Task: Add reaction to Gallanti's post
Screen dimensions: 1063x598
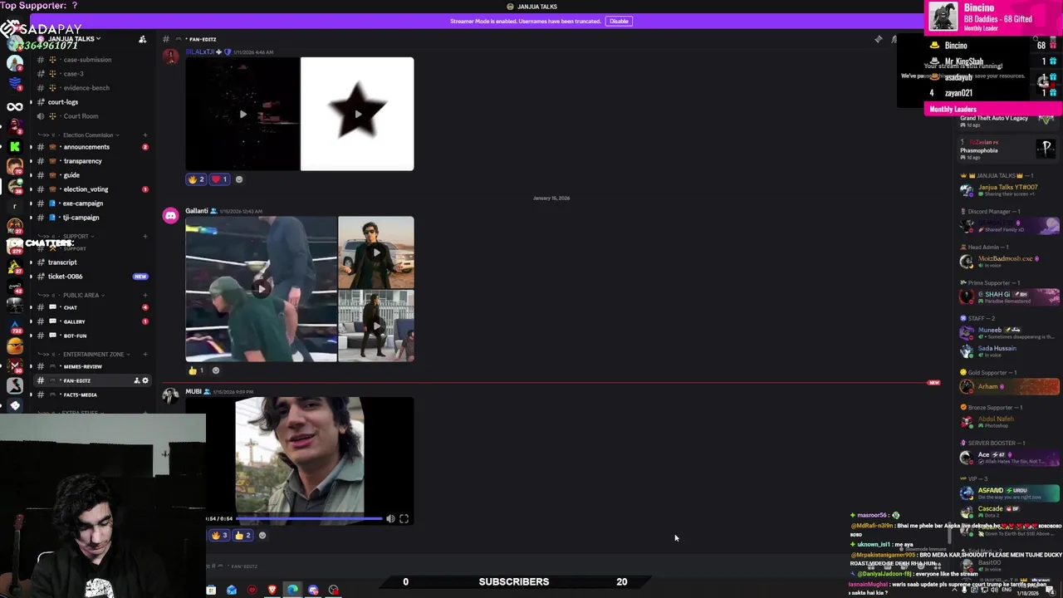Action: pos(216,370)
